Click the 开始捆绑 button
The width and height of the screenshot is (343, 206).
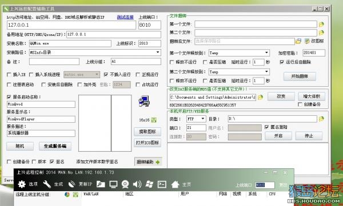click(300, 76)
